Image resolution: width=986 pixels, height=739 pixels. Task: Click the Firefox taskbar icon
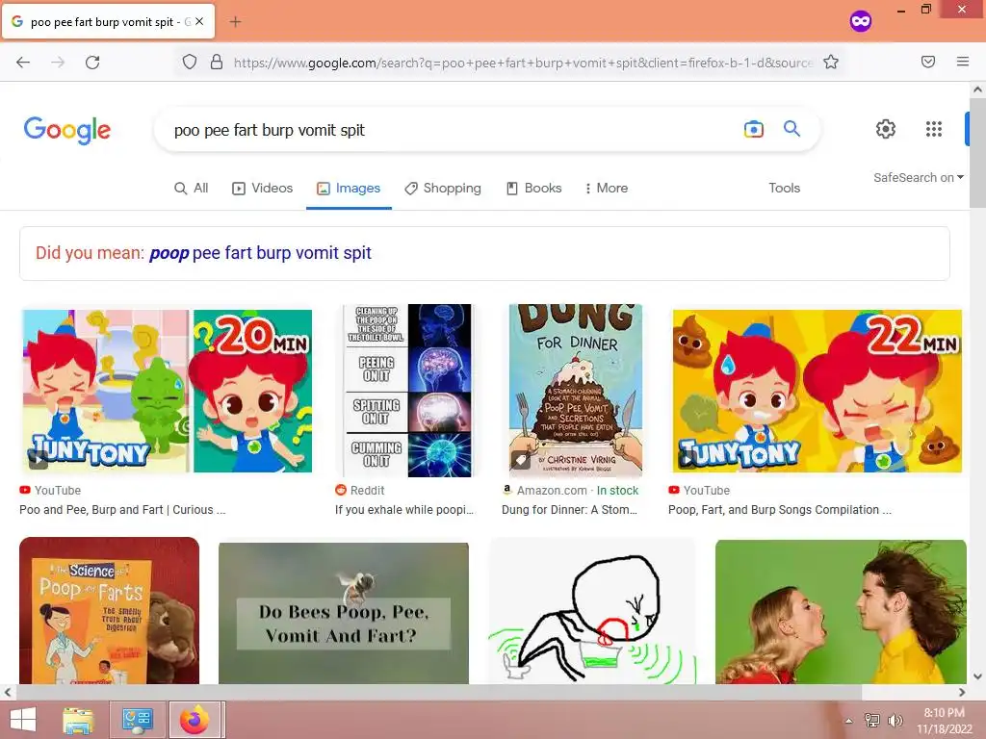(x=195, y=720)
